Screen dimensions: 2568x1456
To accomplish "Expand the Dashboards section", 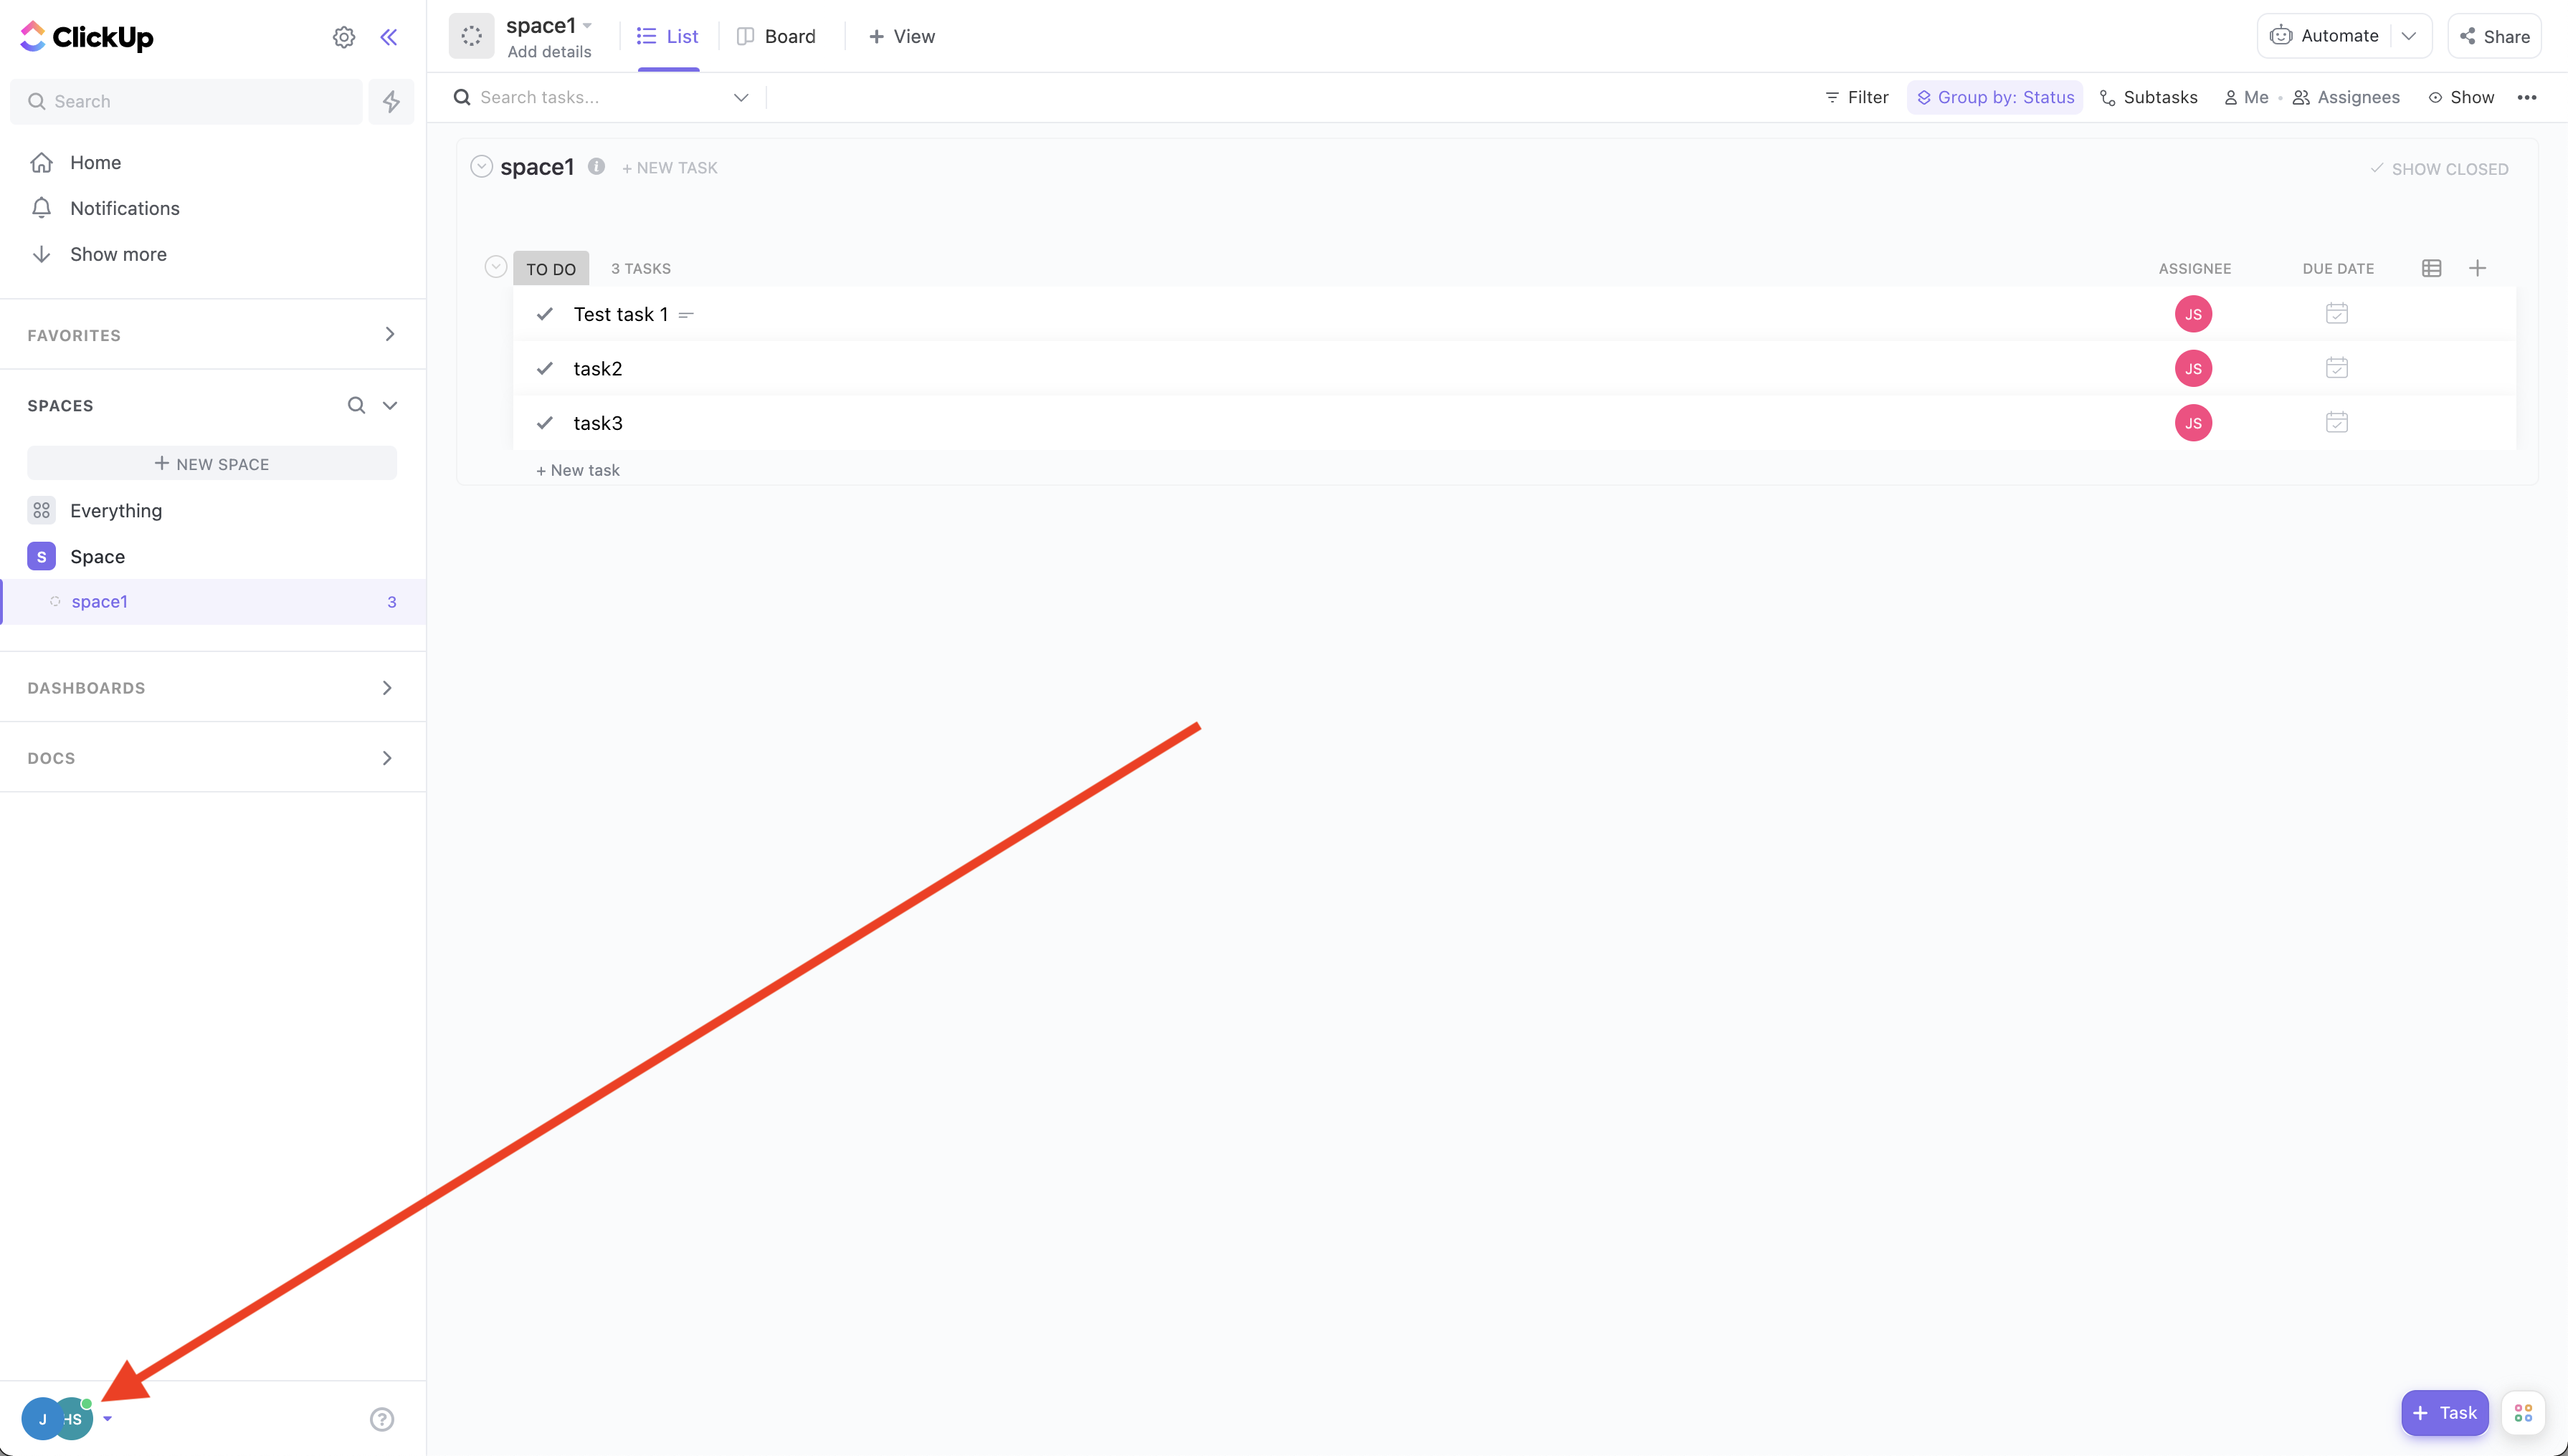I will [387, 688].
